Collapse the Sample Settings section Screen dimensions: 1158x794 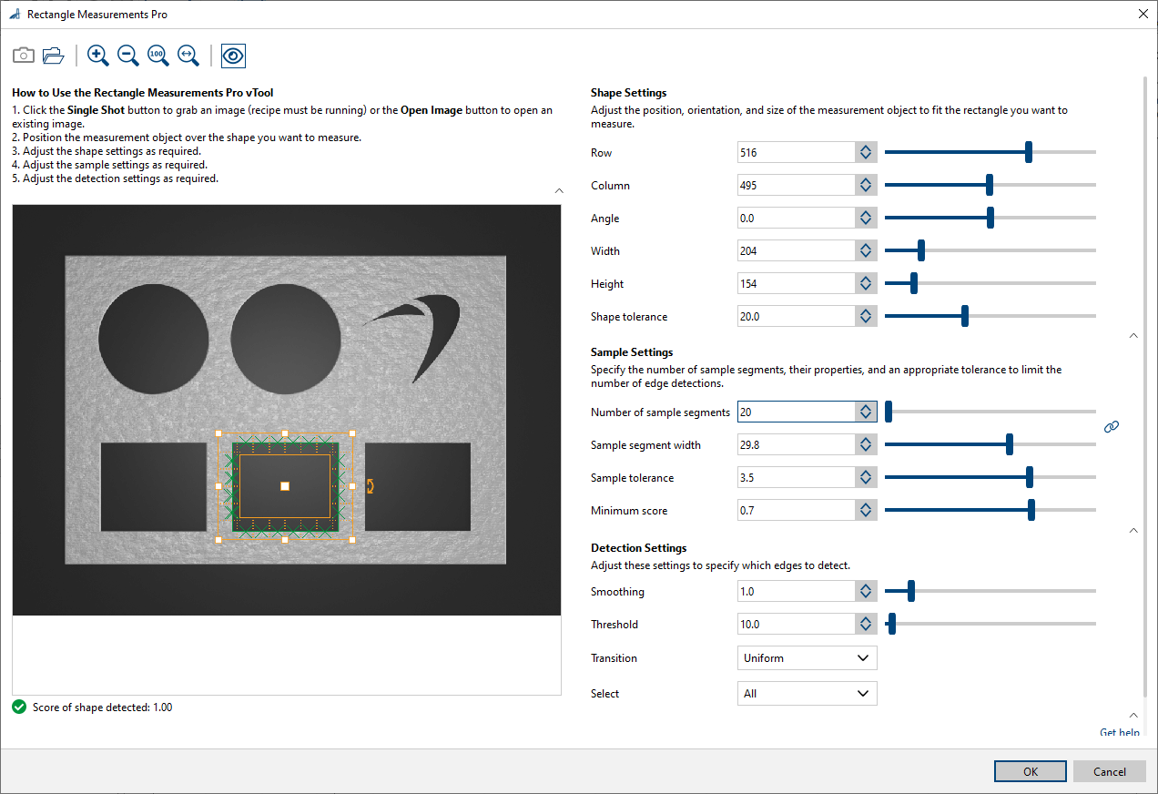click(1133, 530)
